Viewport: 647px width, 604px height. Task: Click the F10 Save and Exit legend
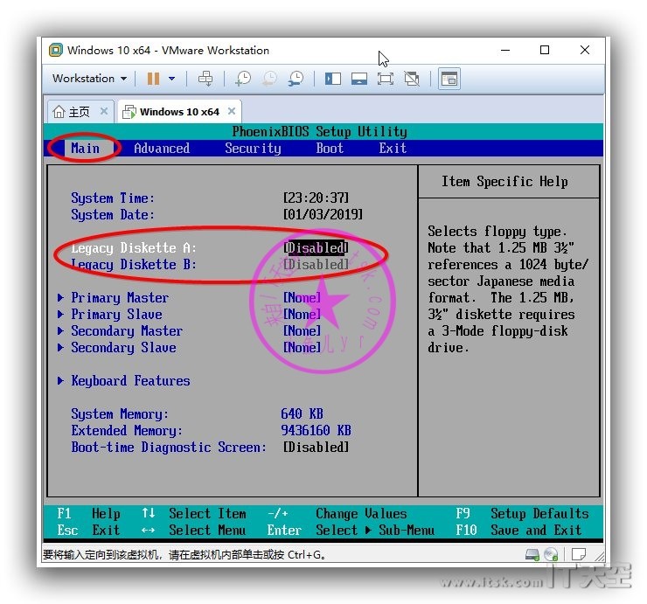pyautogui.click(x=518, y=531)
